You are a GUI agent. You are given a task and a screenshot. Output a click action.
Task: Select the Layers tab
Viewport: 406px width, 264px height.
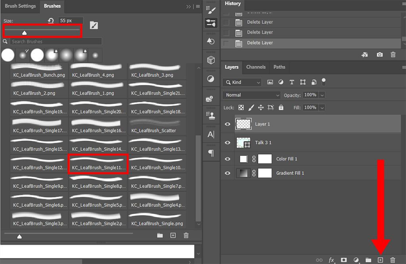coord(232,67)
